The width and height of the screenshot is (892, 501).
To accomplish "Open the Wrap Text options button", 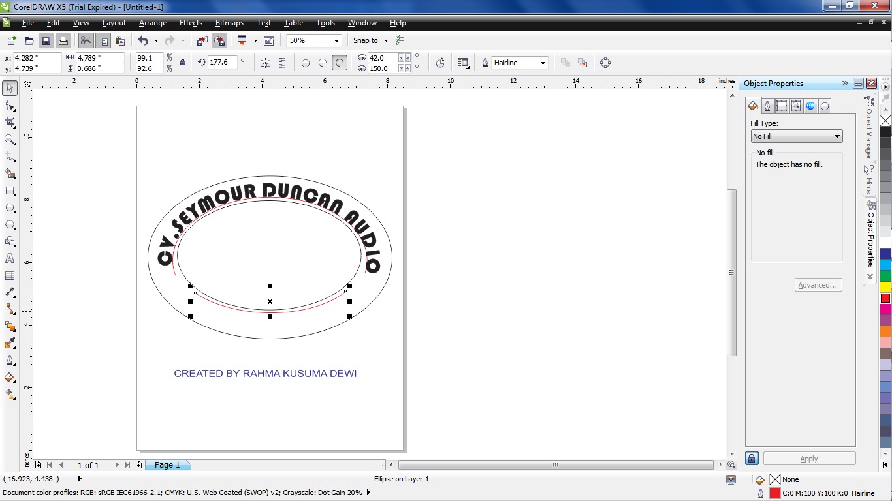I will [464, 63].
